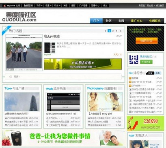Open ranking item 《仙剑奇侠传5》
Screen dimensions: 166x148
tap(143, 101)
